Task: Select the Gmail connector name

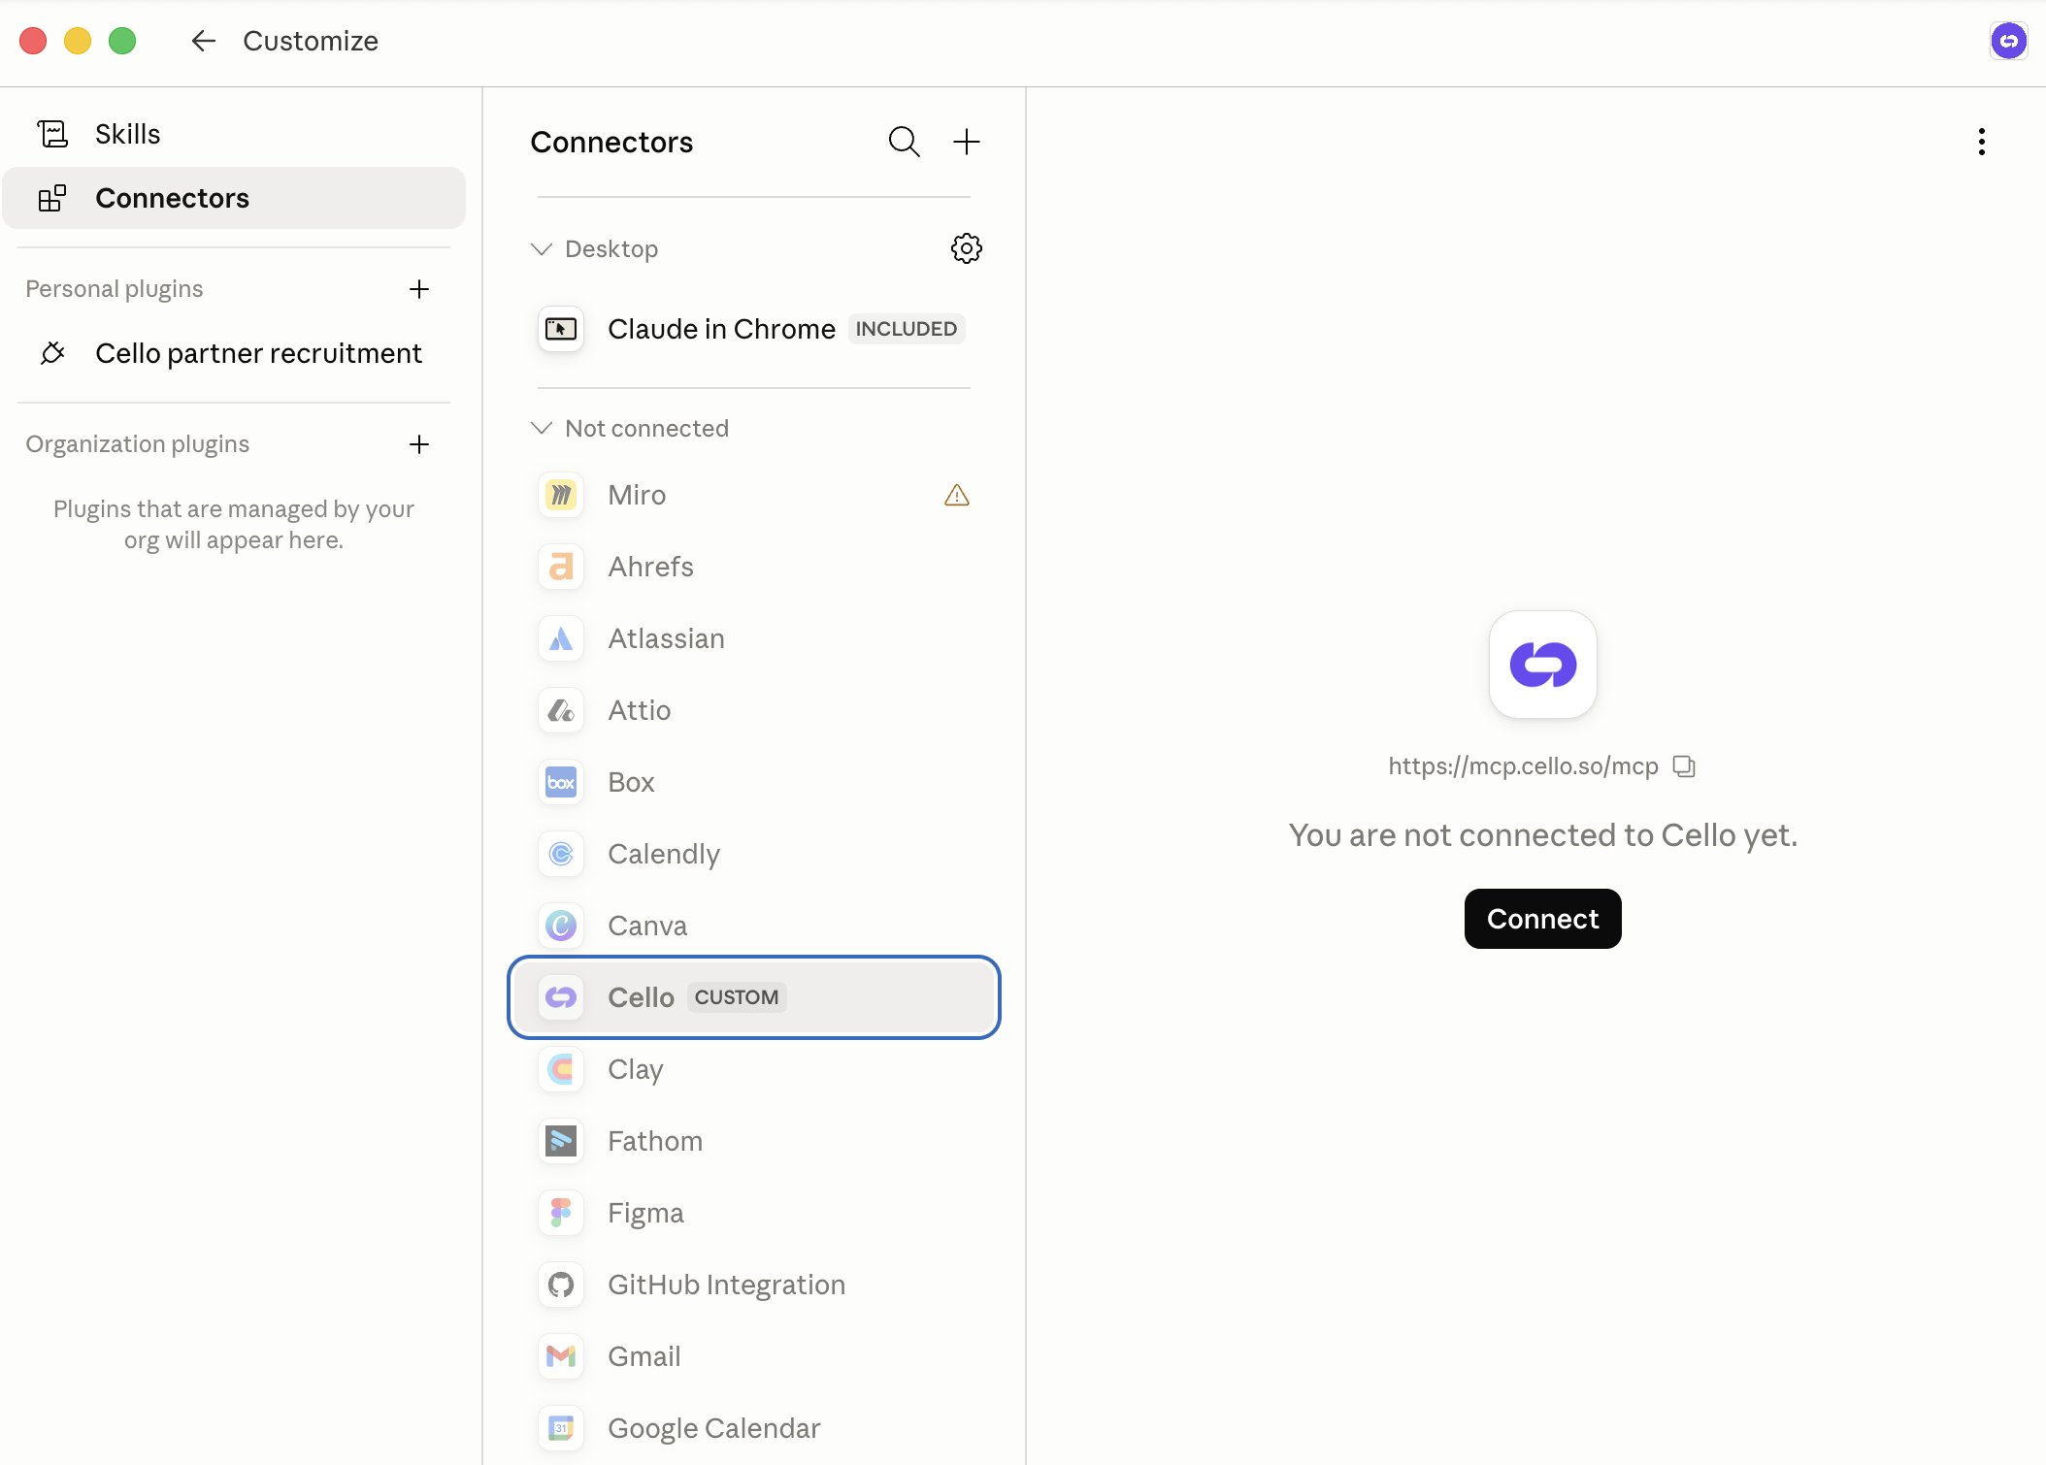Action: [644, 1356]
